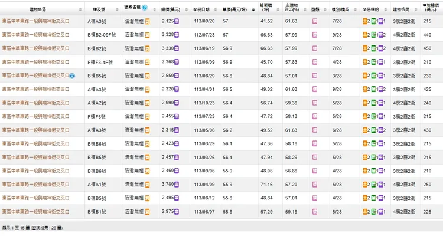Open address link in the B棟B2-09F號 row
Screen dimensions: 443x236
click(x=35, y=35)
